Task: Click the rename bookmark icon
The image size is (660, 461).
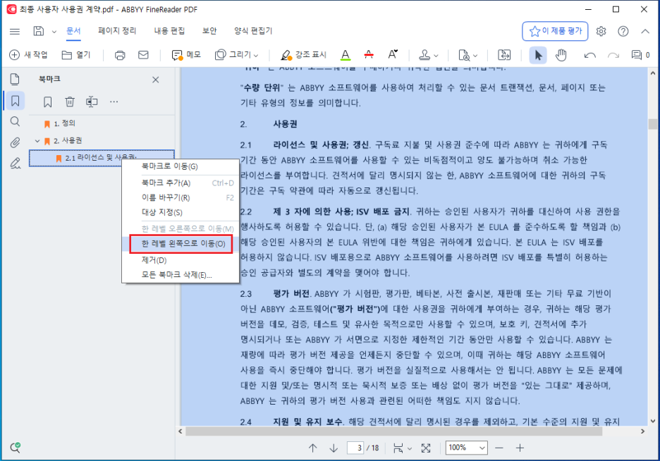Action: coord(92,102)
